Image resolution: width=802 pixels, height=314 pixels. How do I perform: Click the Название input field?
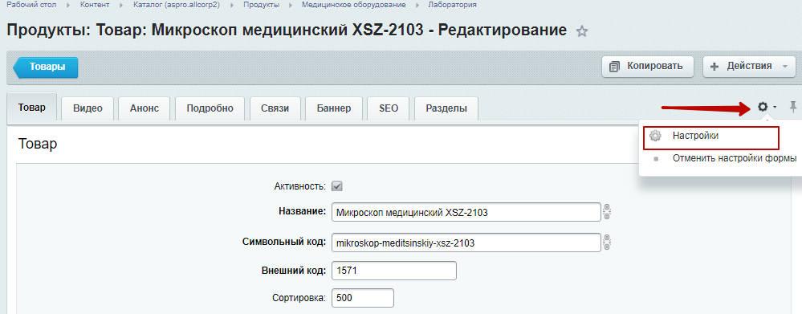(466, 212)
